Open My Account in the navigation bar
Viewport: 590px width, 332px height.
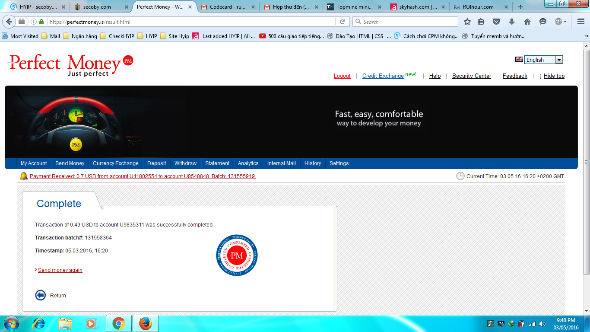34,163
